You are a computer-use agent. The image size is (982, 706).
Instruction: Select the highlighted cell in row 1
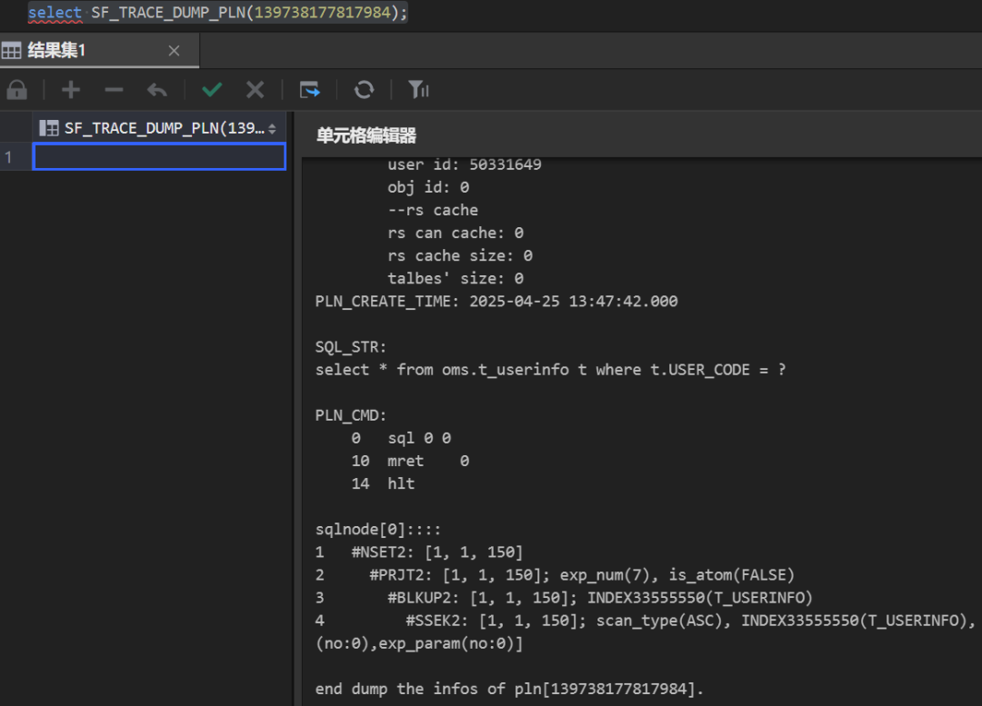pos(159,156)
